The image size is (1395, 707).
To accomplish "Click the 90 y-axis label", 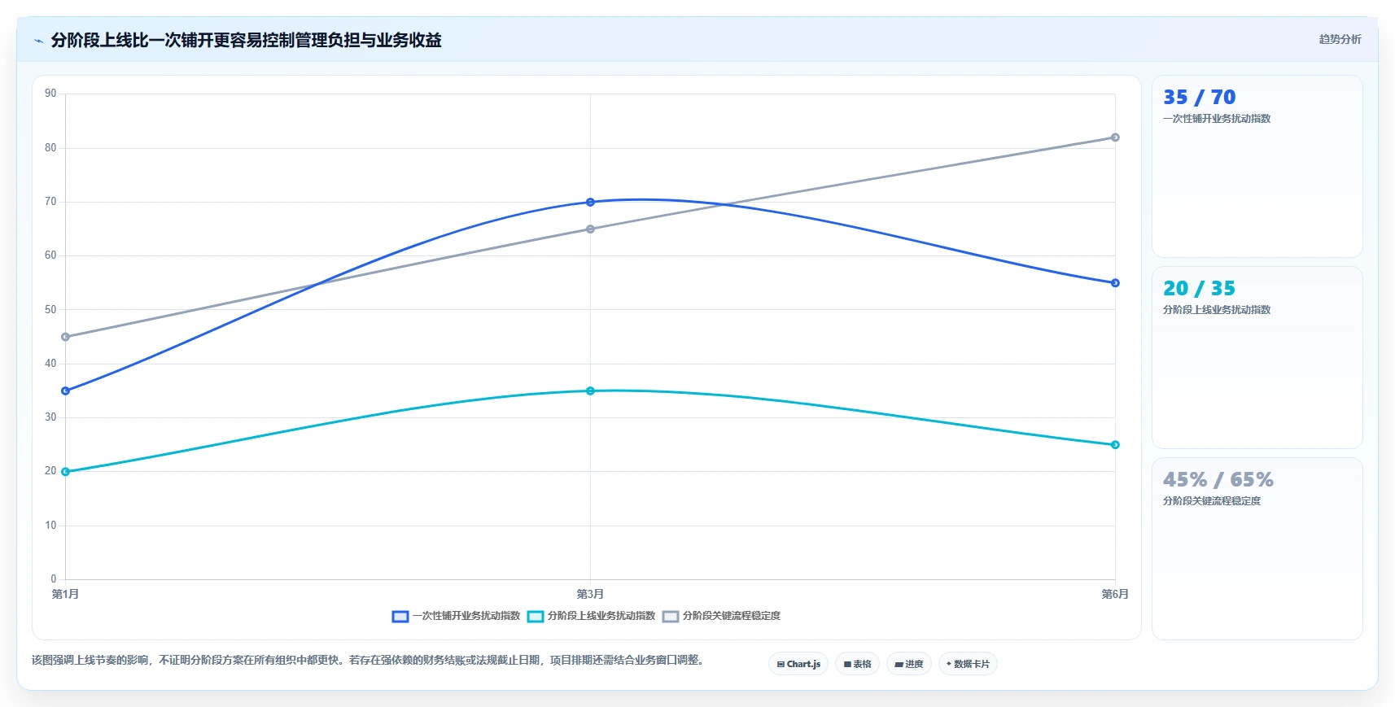I will 50,94.
